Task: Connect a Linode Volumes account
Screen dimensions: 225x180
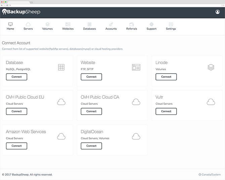Action: [166, 77]
